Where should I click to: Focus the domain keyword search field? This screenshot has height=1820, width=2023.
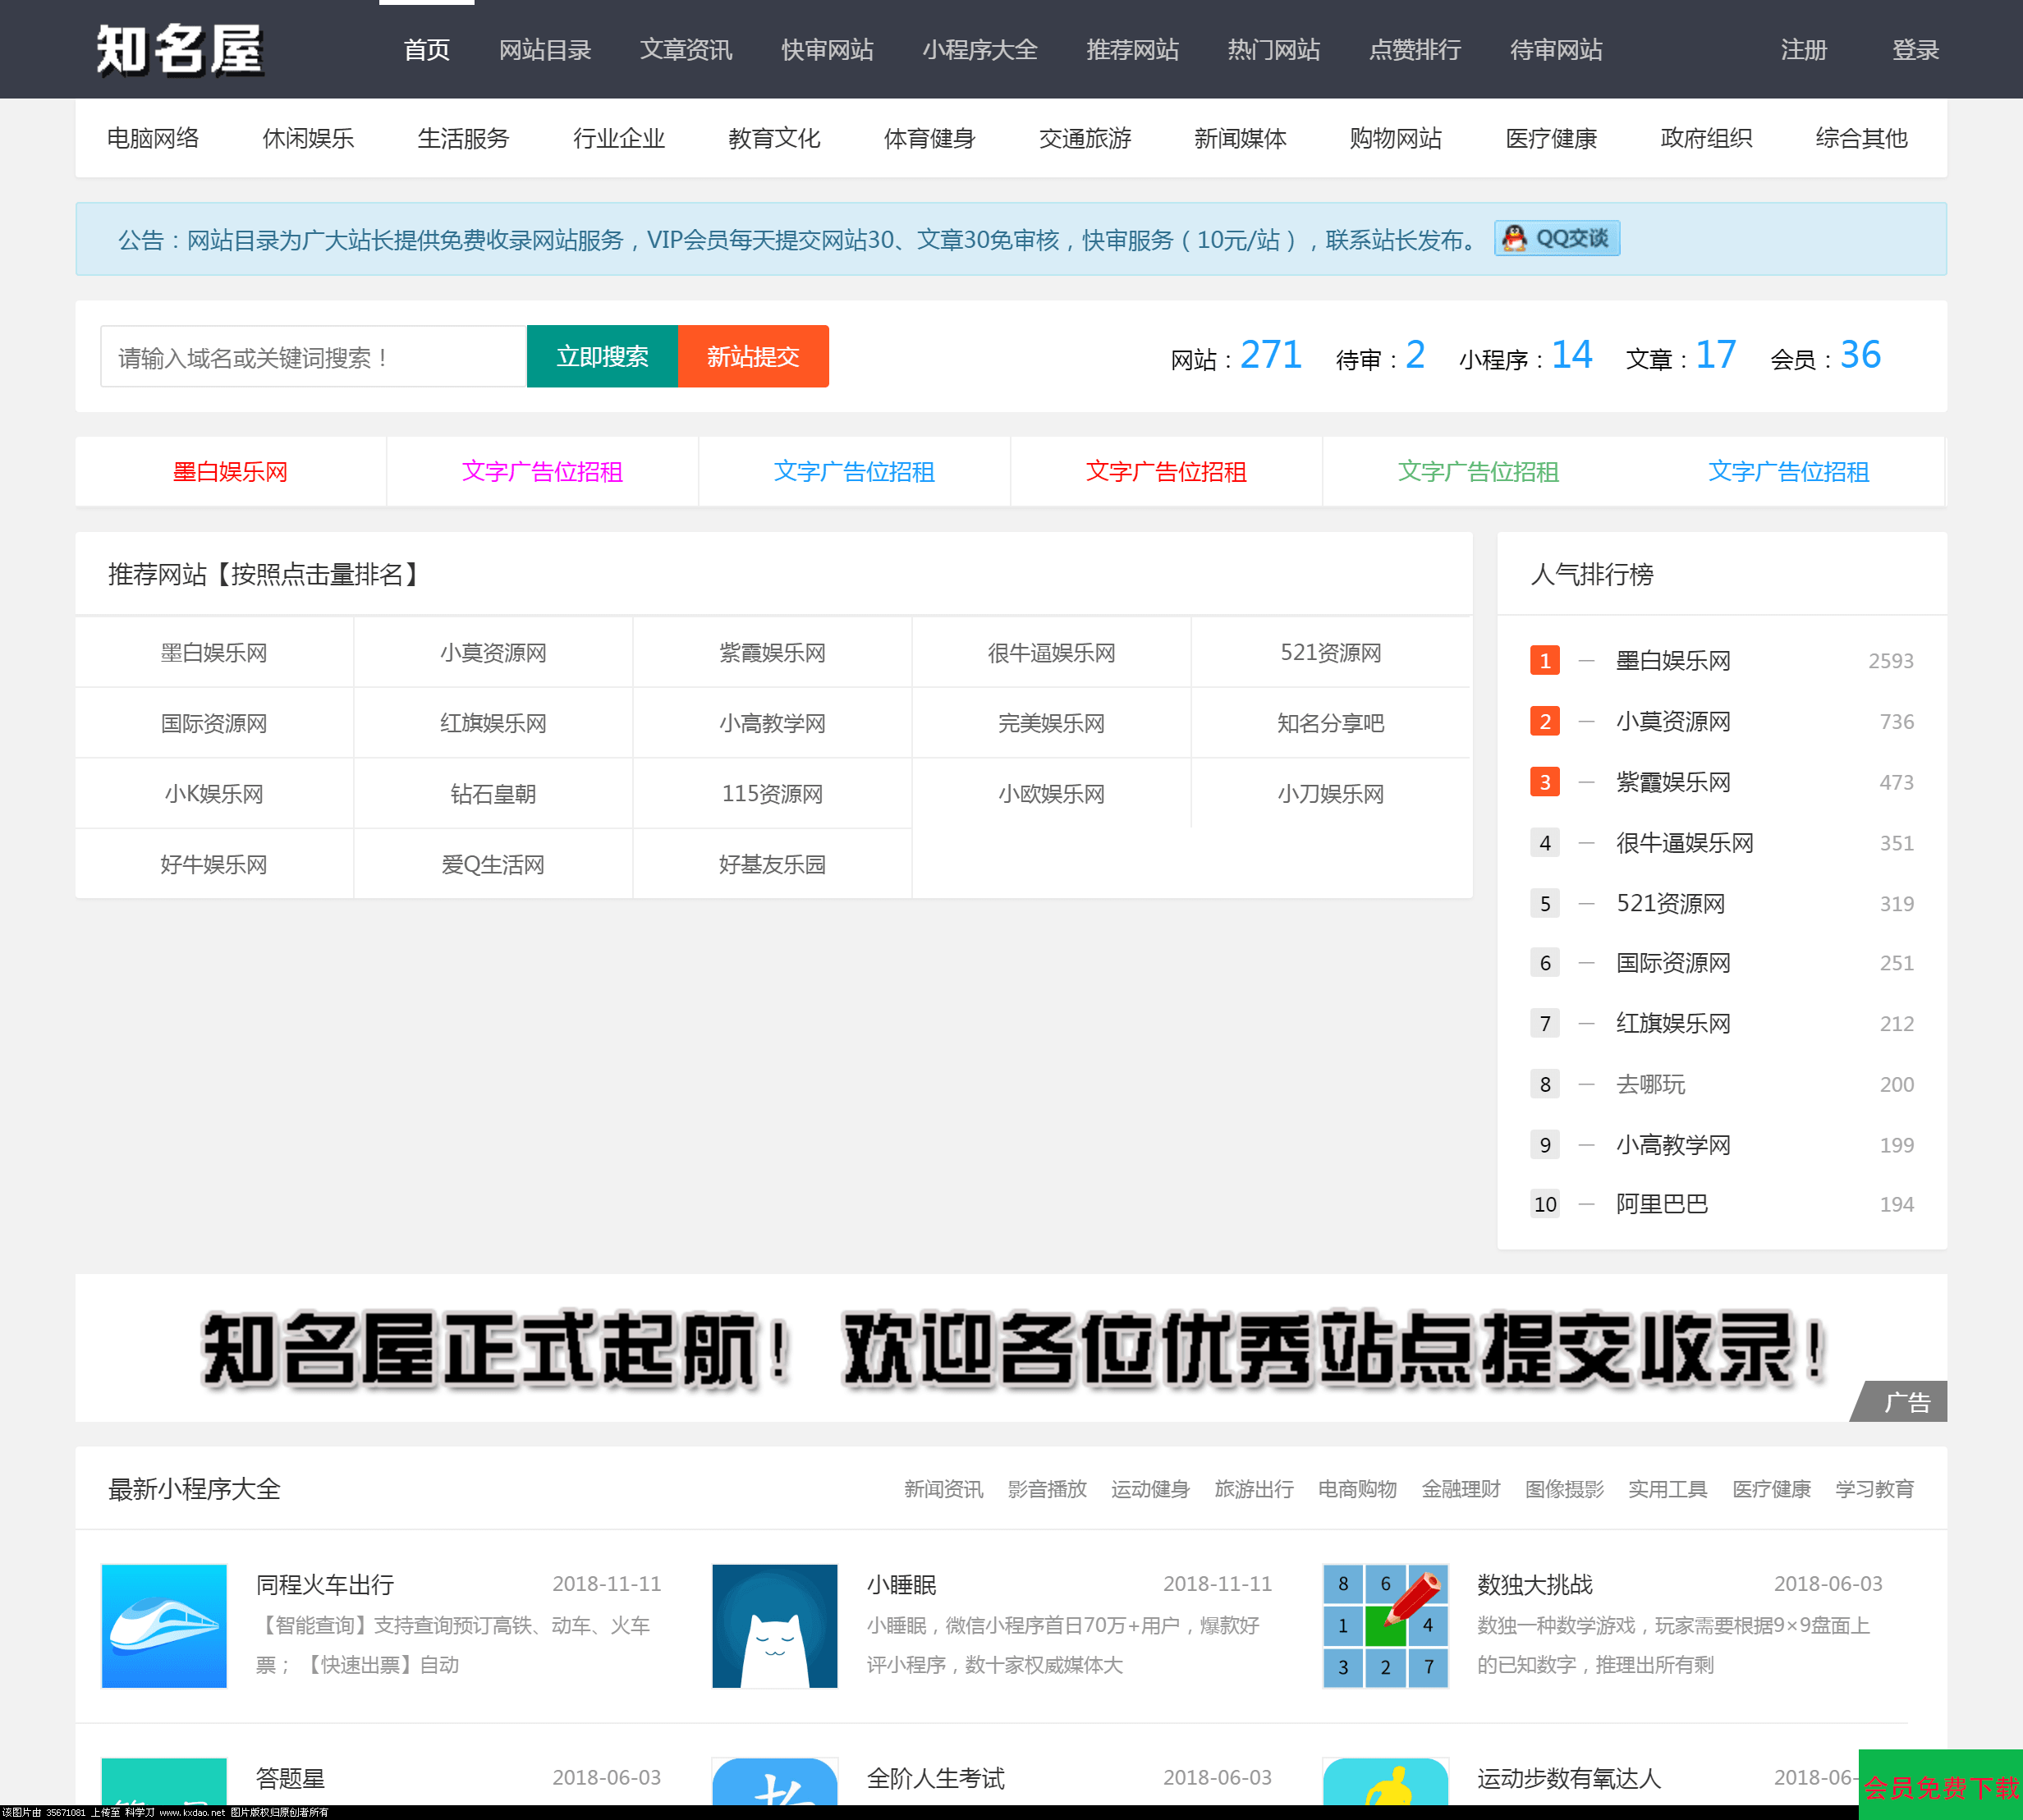[313, 357]
